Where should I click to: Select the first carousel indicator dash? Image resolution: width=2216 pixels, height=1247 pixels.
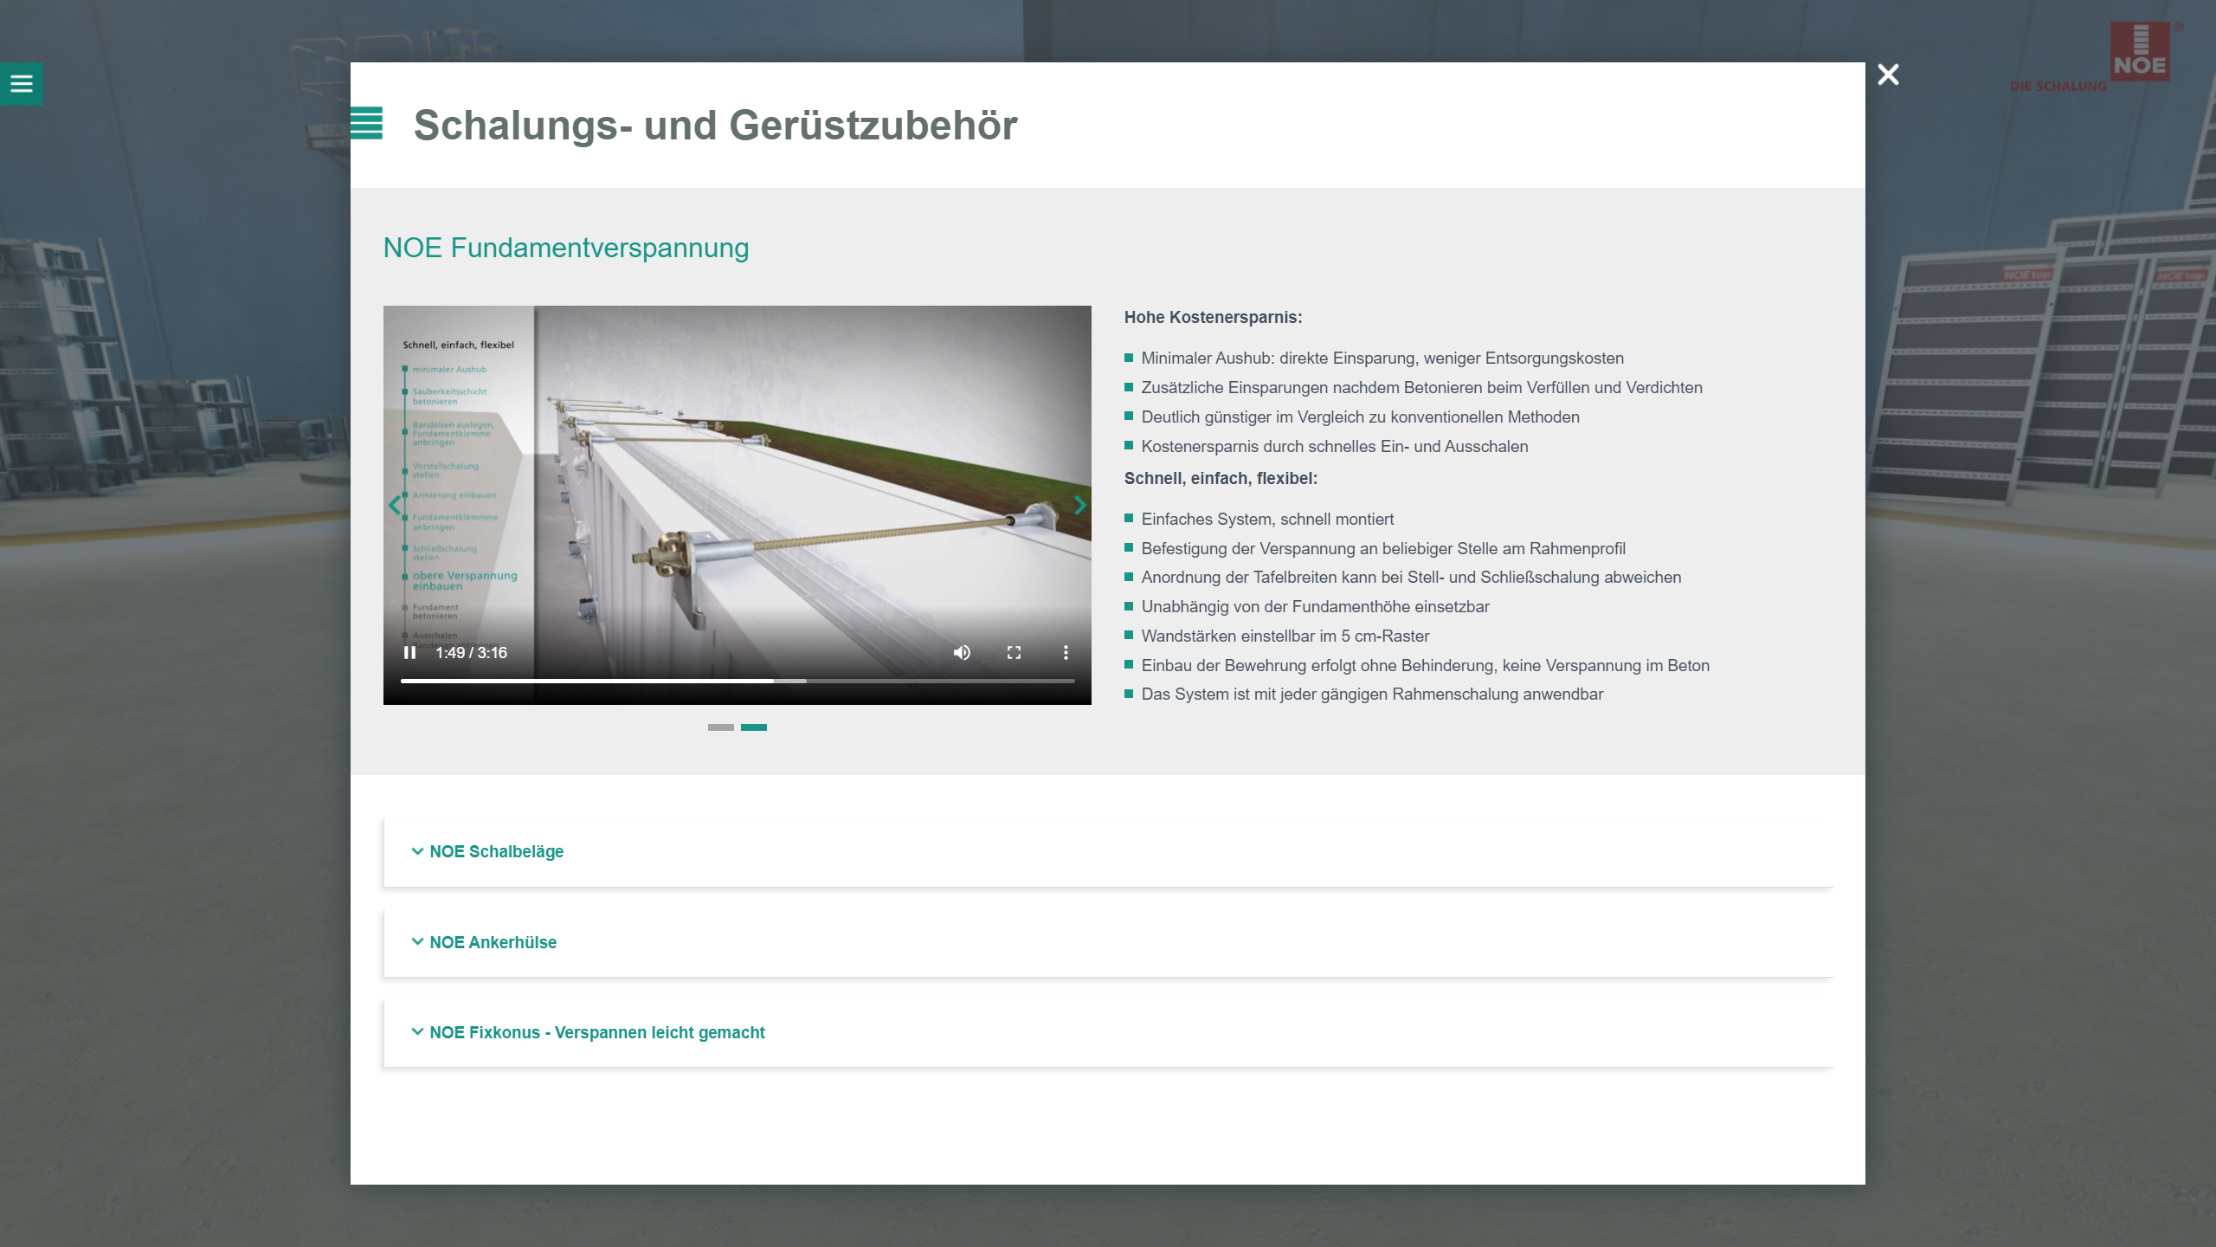click(720, 727)
